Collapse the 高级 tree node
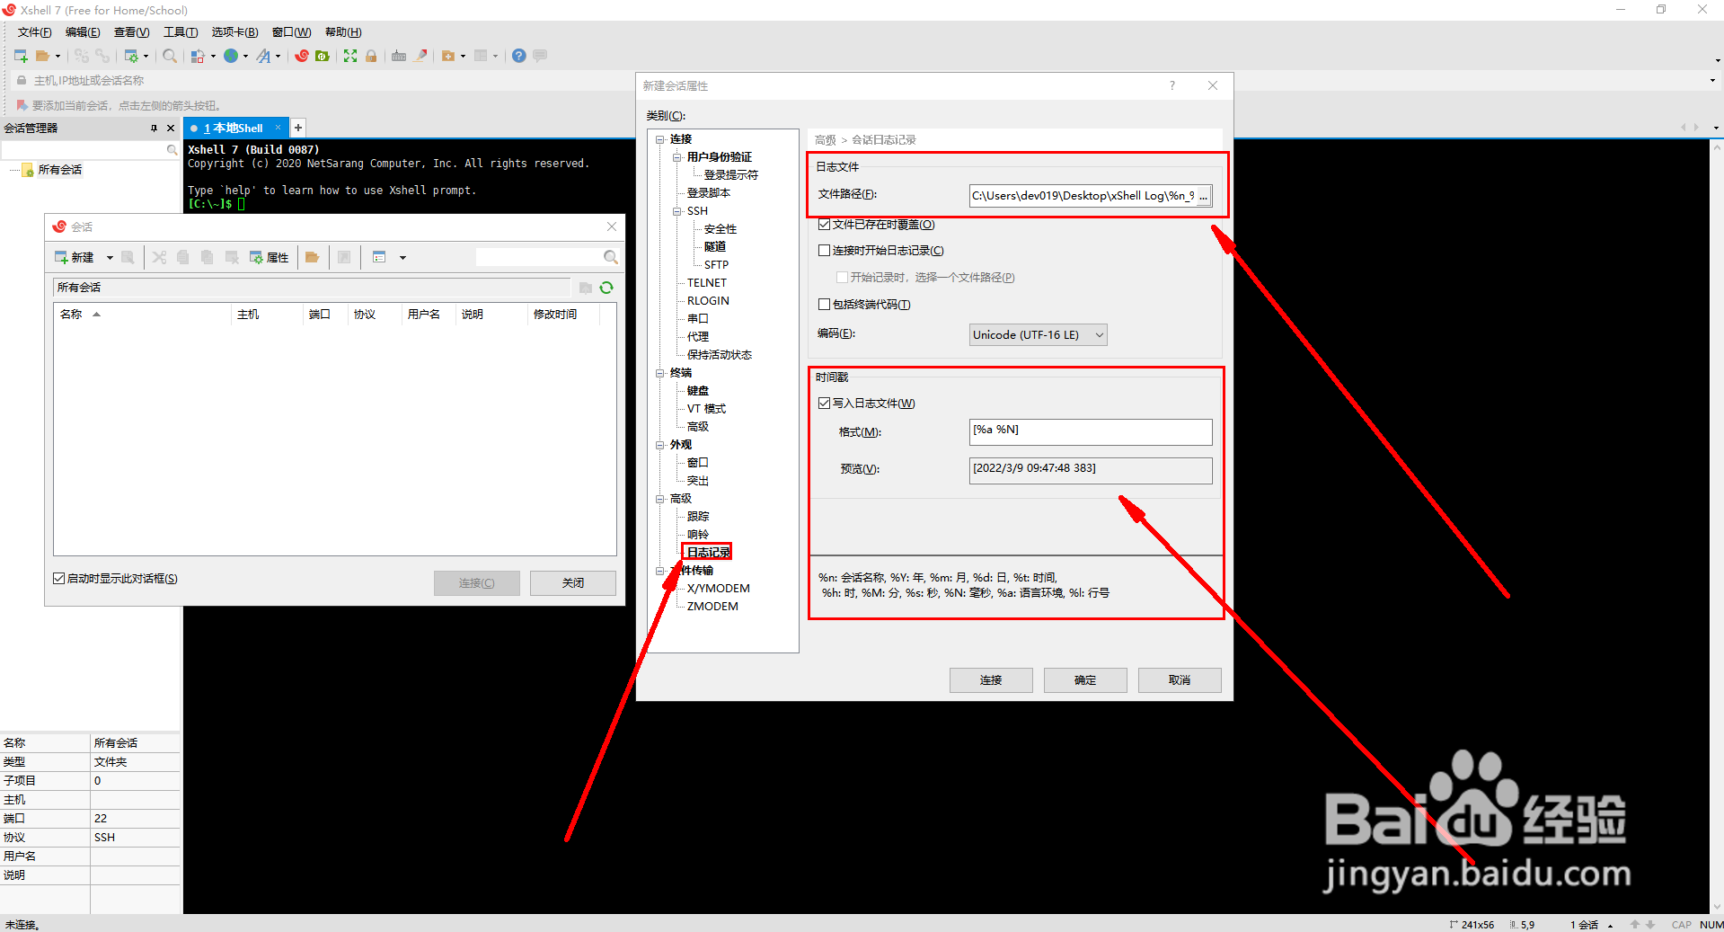The height and width of the screenshot is (932, 1724). 659,499
